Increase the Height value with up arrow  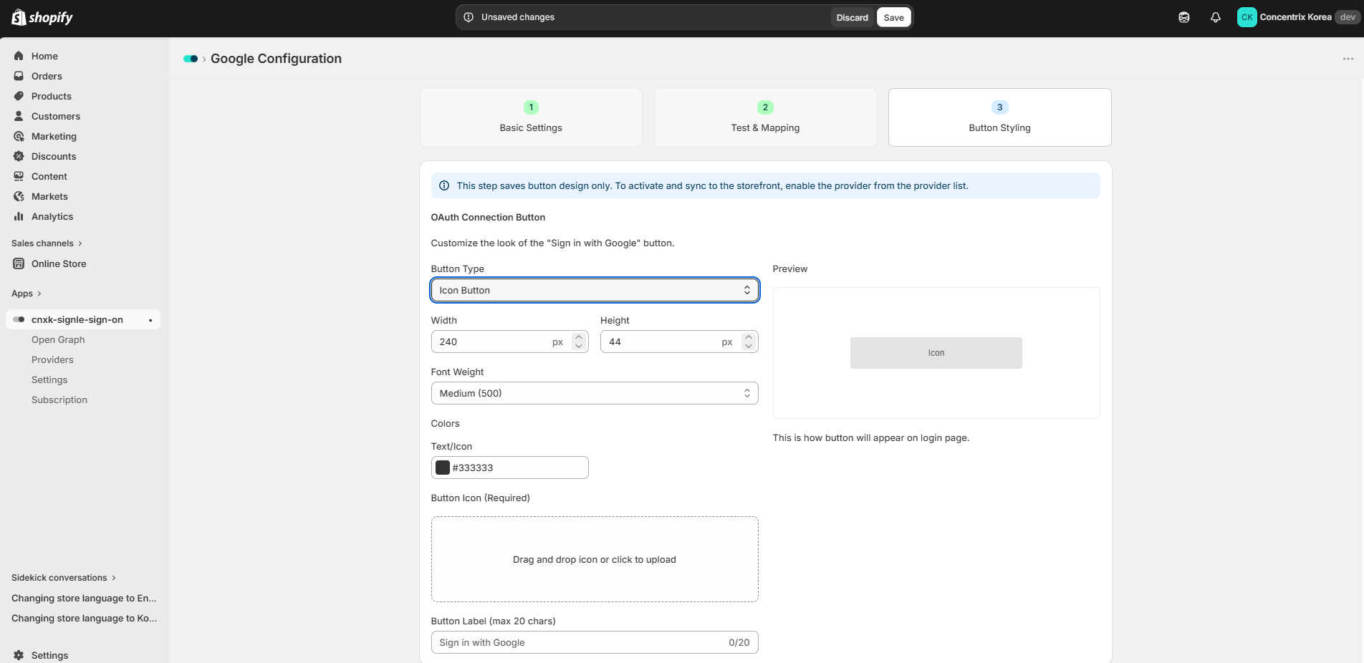click(x=749, y=337)
